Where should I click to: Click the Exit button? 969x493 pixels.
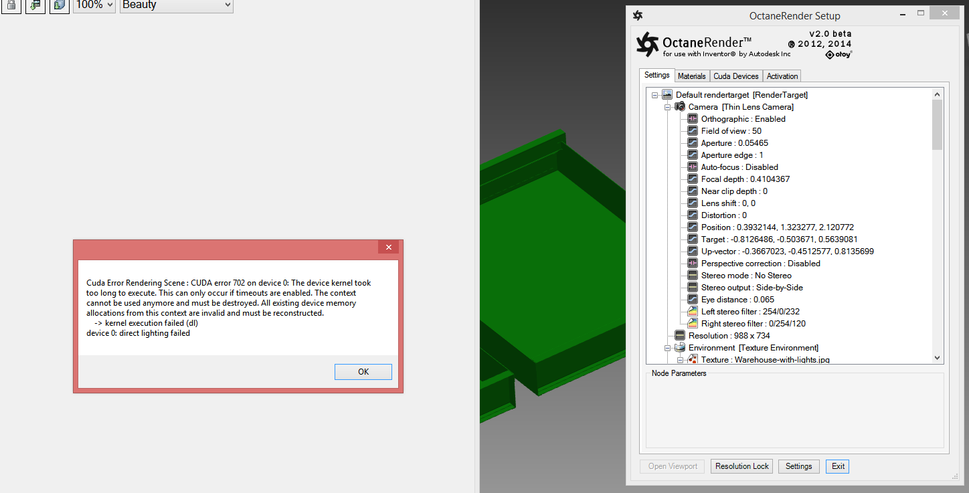pos(838,466)
